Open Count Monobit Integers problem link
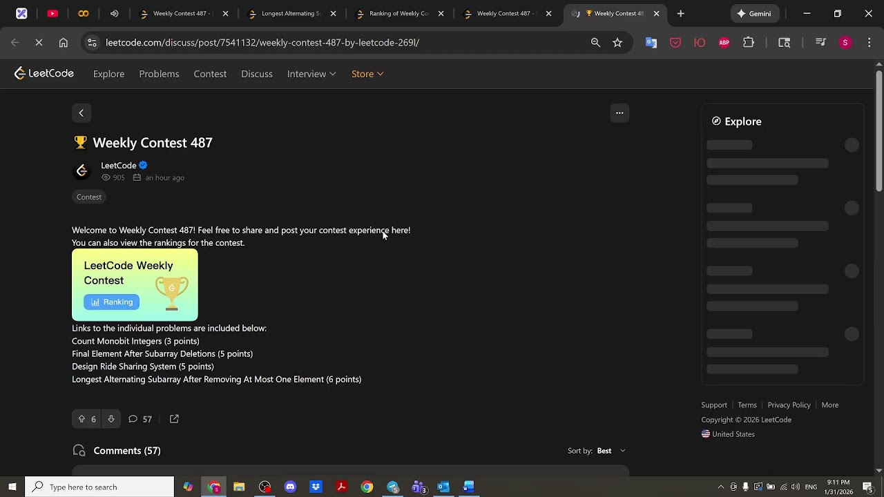Image resolution: width=884 pixels, height=497 pixels. coord(135,341)
